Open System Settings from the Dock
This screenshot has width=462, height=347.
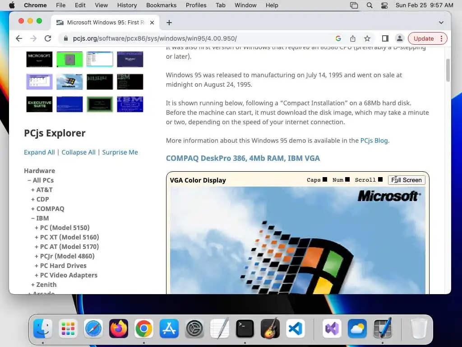pyautogui.click(x=194, y=328)
